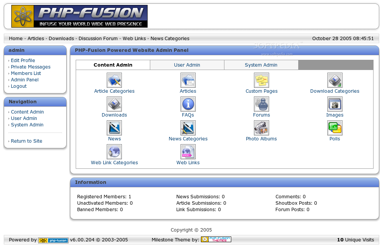383x252 pixels.
Task: Select the Download Categories disk icon
Action: tap(335, 80)
